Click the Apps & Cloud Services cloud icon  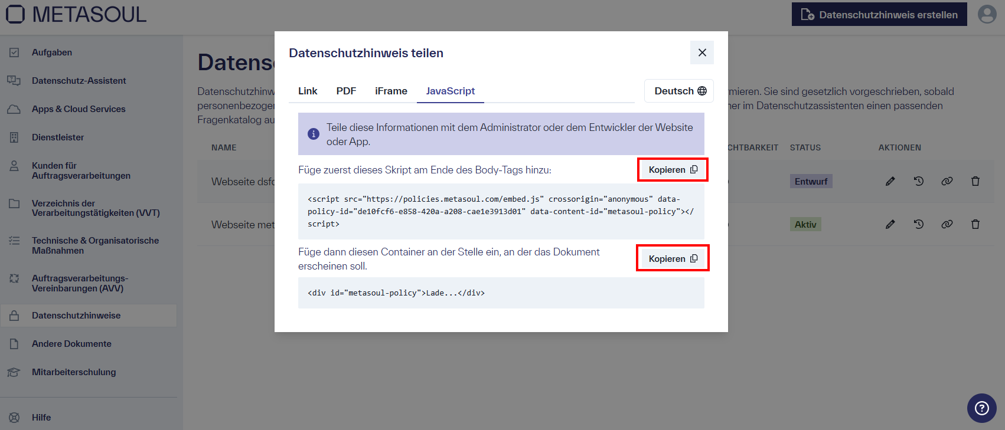[14, 109]
